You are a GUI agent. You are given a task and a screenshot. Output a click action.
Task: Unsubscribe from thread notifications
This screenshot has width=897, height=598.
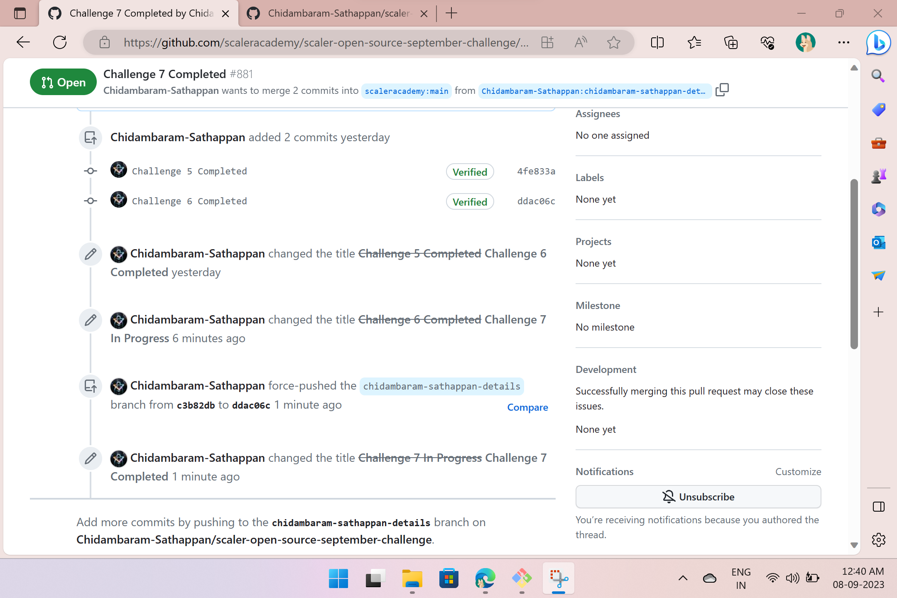tap(697, 496)
